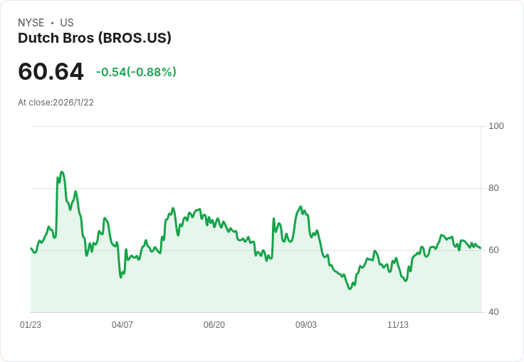Click the 60 y-axis label
The image size is (524, 362).
click(x=493, y=250)
